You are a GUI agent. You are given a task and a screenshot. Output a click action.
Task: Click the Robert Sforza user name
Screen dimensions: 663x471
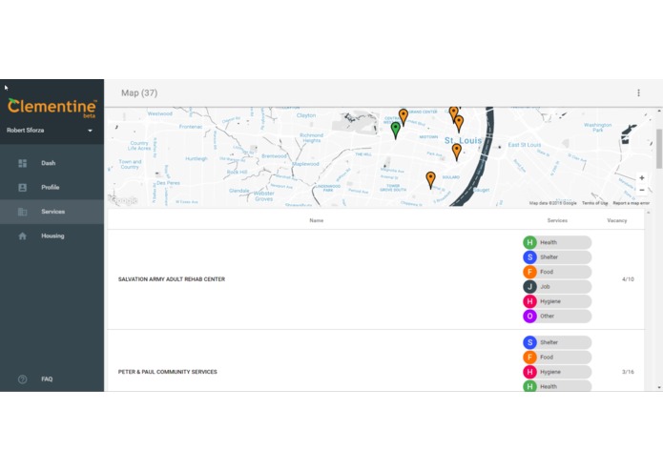(x=26, y=130)
